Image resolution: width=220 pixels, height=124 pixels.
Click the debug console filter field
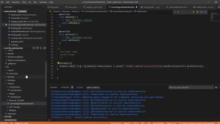click(191, 87)
